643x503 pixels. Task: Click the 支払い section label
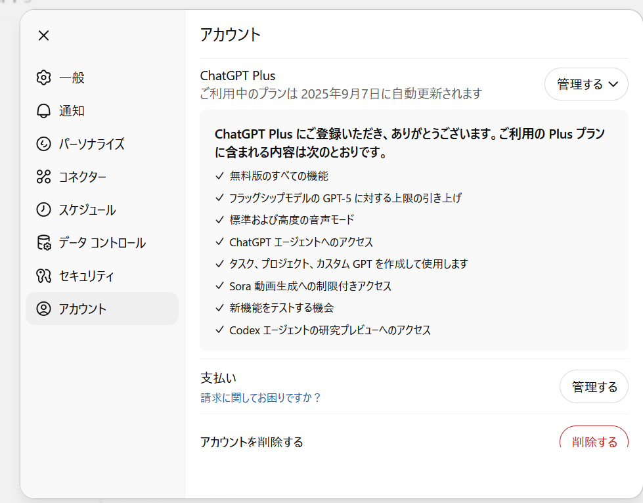[x=218, y=378]
